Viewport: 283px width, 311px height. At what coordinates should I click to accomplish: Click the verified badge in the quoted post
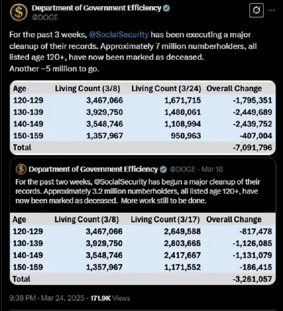[x=164, y=169]
